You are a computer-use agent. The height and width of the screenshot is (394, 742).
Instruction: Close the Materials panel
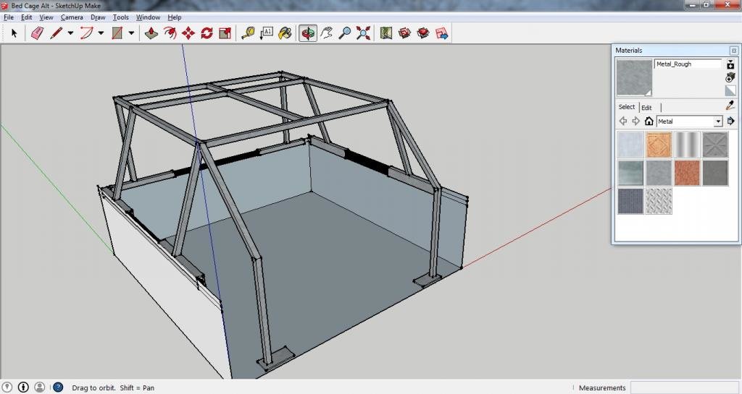pos(733,51)
